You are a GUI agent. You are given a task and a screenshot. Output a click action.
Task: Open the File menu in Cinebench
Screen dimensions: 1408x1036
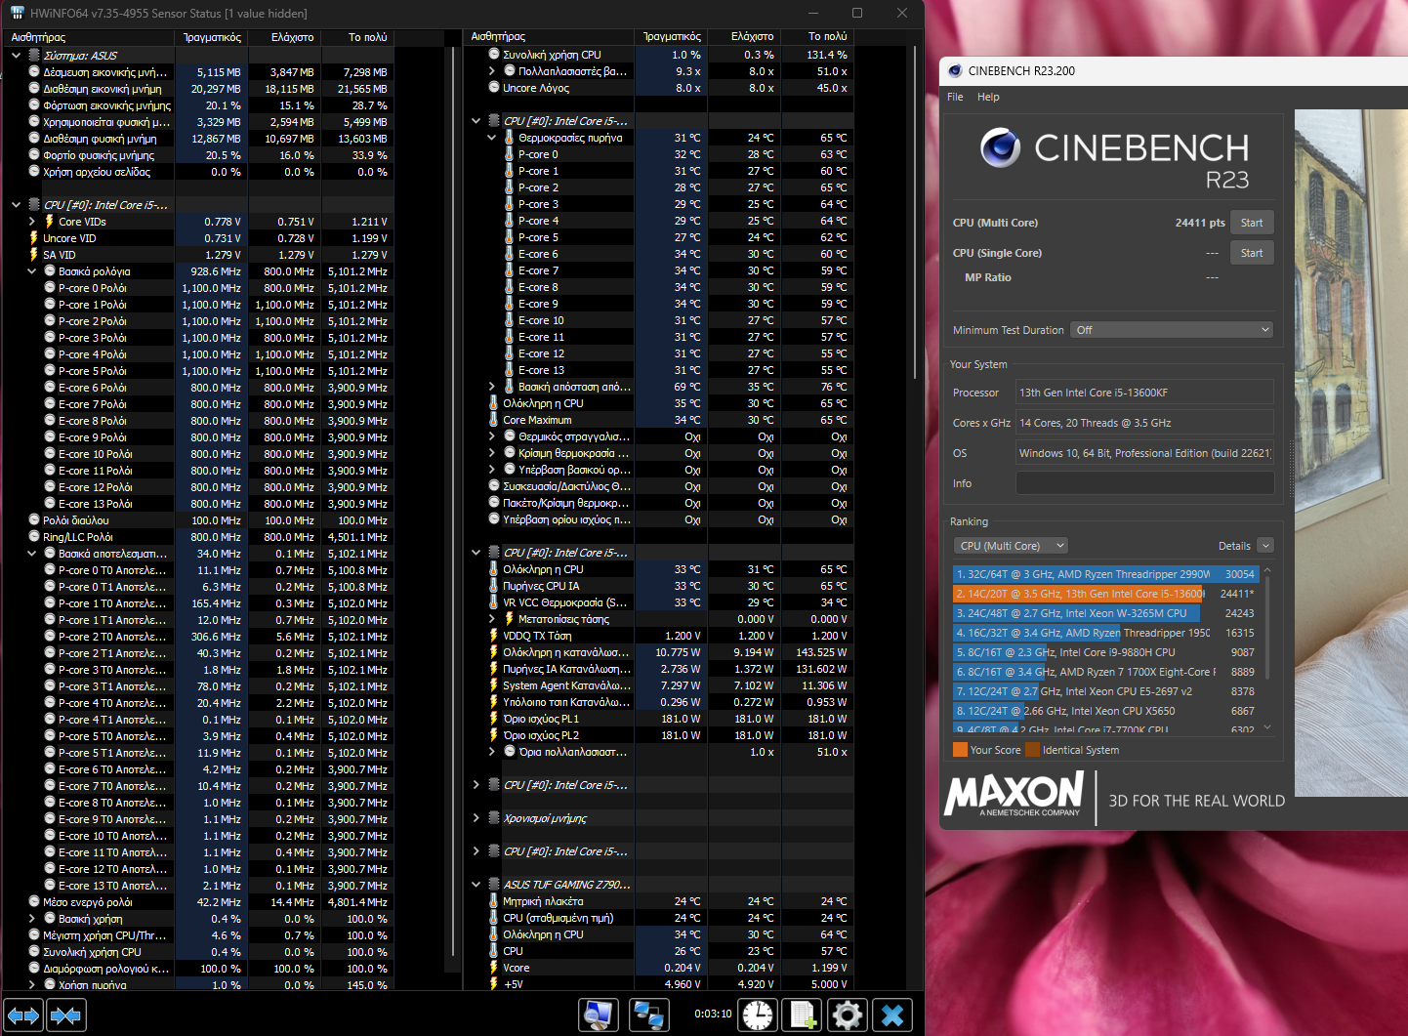[955, 97]
